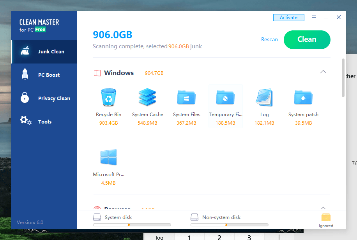The image size is (357, 240).
Task: Select the System patch icon
Action: [x=303, y=98]
